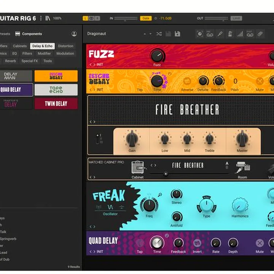Open the Pre tape deck icon
Viewport: 274px width, 274px height.
tap(210, 34)
